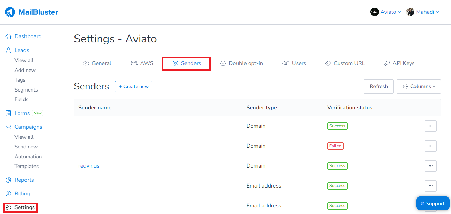The image size is (451, 214).
Task: Switch to the API Keys tab
Action: 399,63
